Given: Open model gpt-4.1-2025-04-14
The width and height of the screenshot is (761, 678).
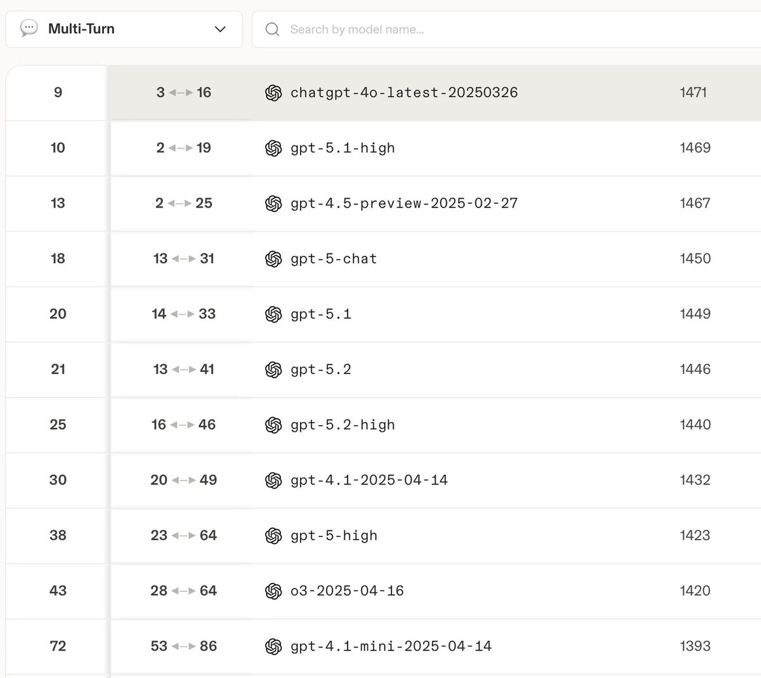Looking at the screenshot, I should click(369, 480).
